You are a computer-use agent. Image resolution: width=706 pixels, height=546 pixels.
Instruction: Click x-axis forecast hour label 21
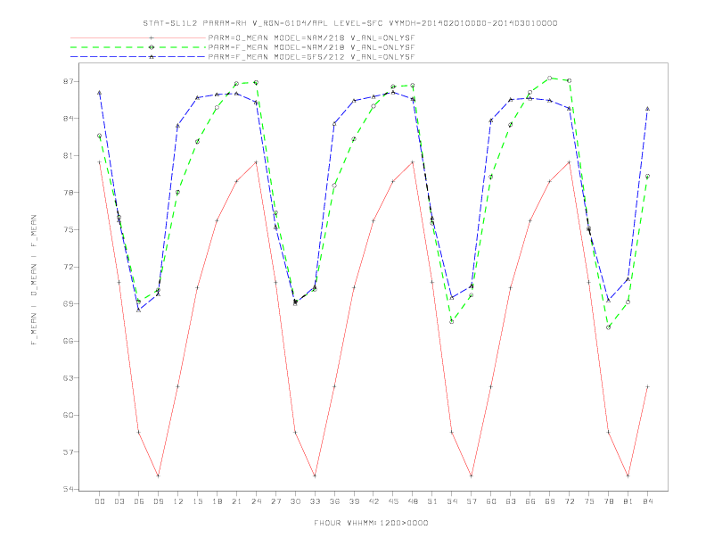click(x=236, y=501)
